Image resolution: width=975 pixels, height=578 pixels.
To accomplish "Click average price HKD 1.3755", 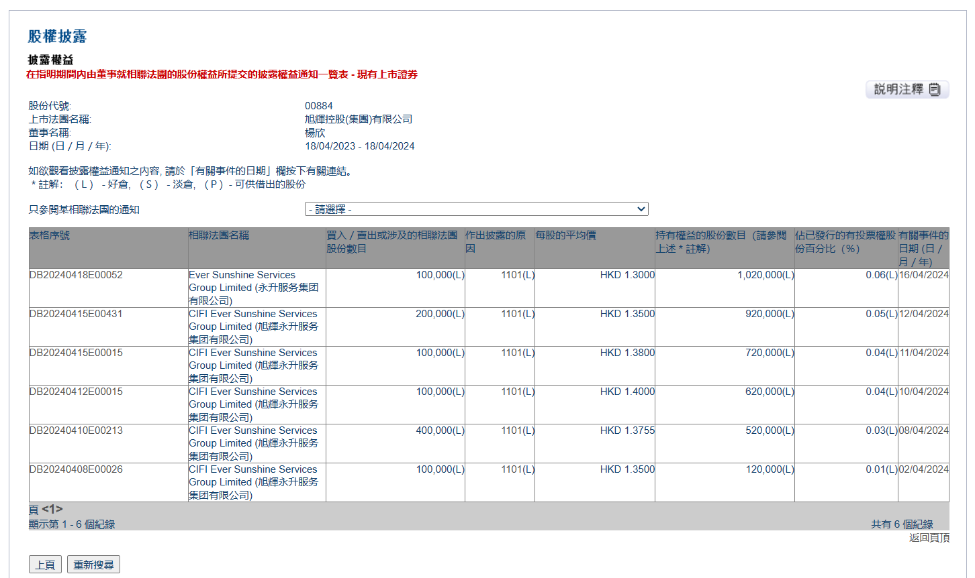I will tap(627, 430).
